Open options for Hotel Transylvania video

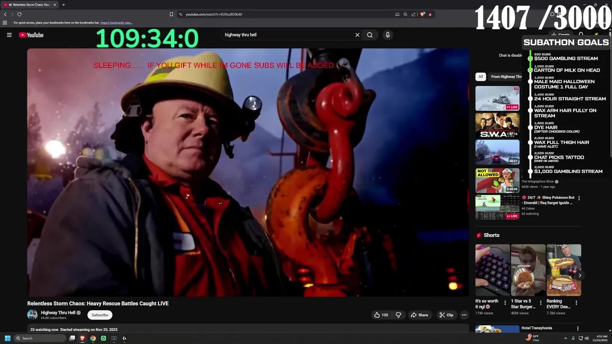click(x=578, y=328)
